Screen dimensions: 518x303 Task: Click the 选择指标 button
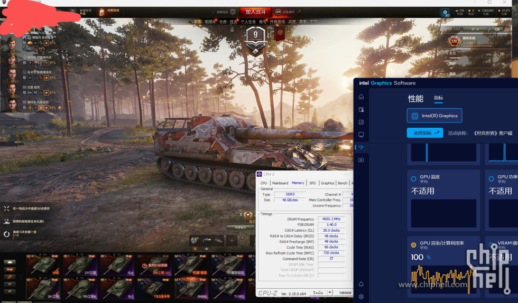[425, 133]
